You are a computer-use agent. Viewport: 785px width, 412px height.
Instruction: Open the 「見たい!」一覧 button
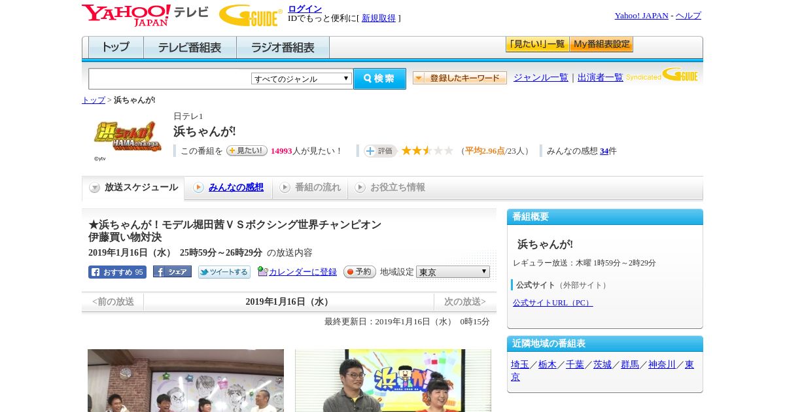(537, 44)
